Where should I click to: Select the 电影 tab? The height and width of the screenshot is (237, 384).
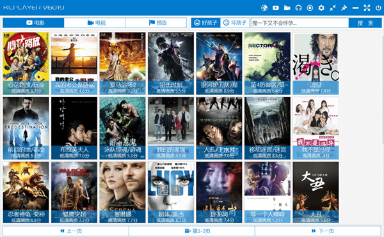click(33, 23)
